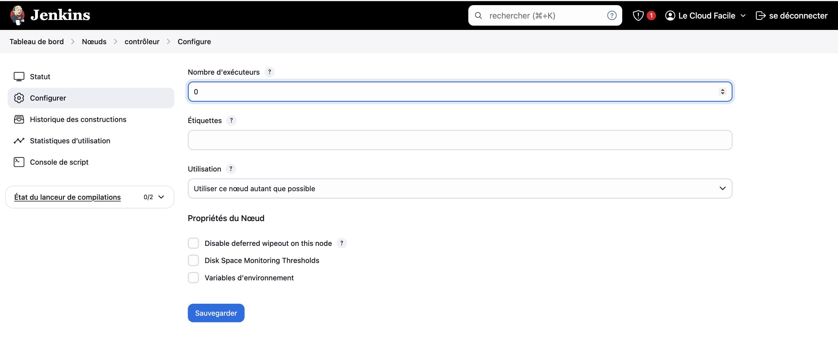The width and height of the screenshot is (838, 355).
Task: Click the Utilisation help question mark
Action: click(231, 169)
